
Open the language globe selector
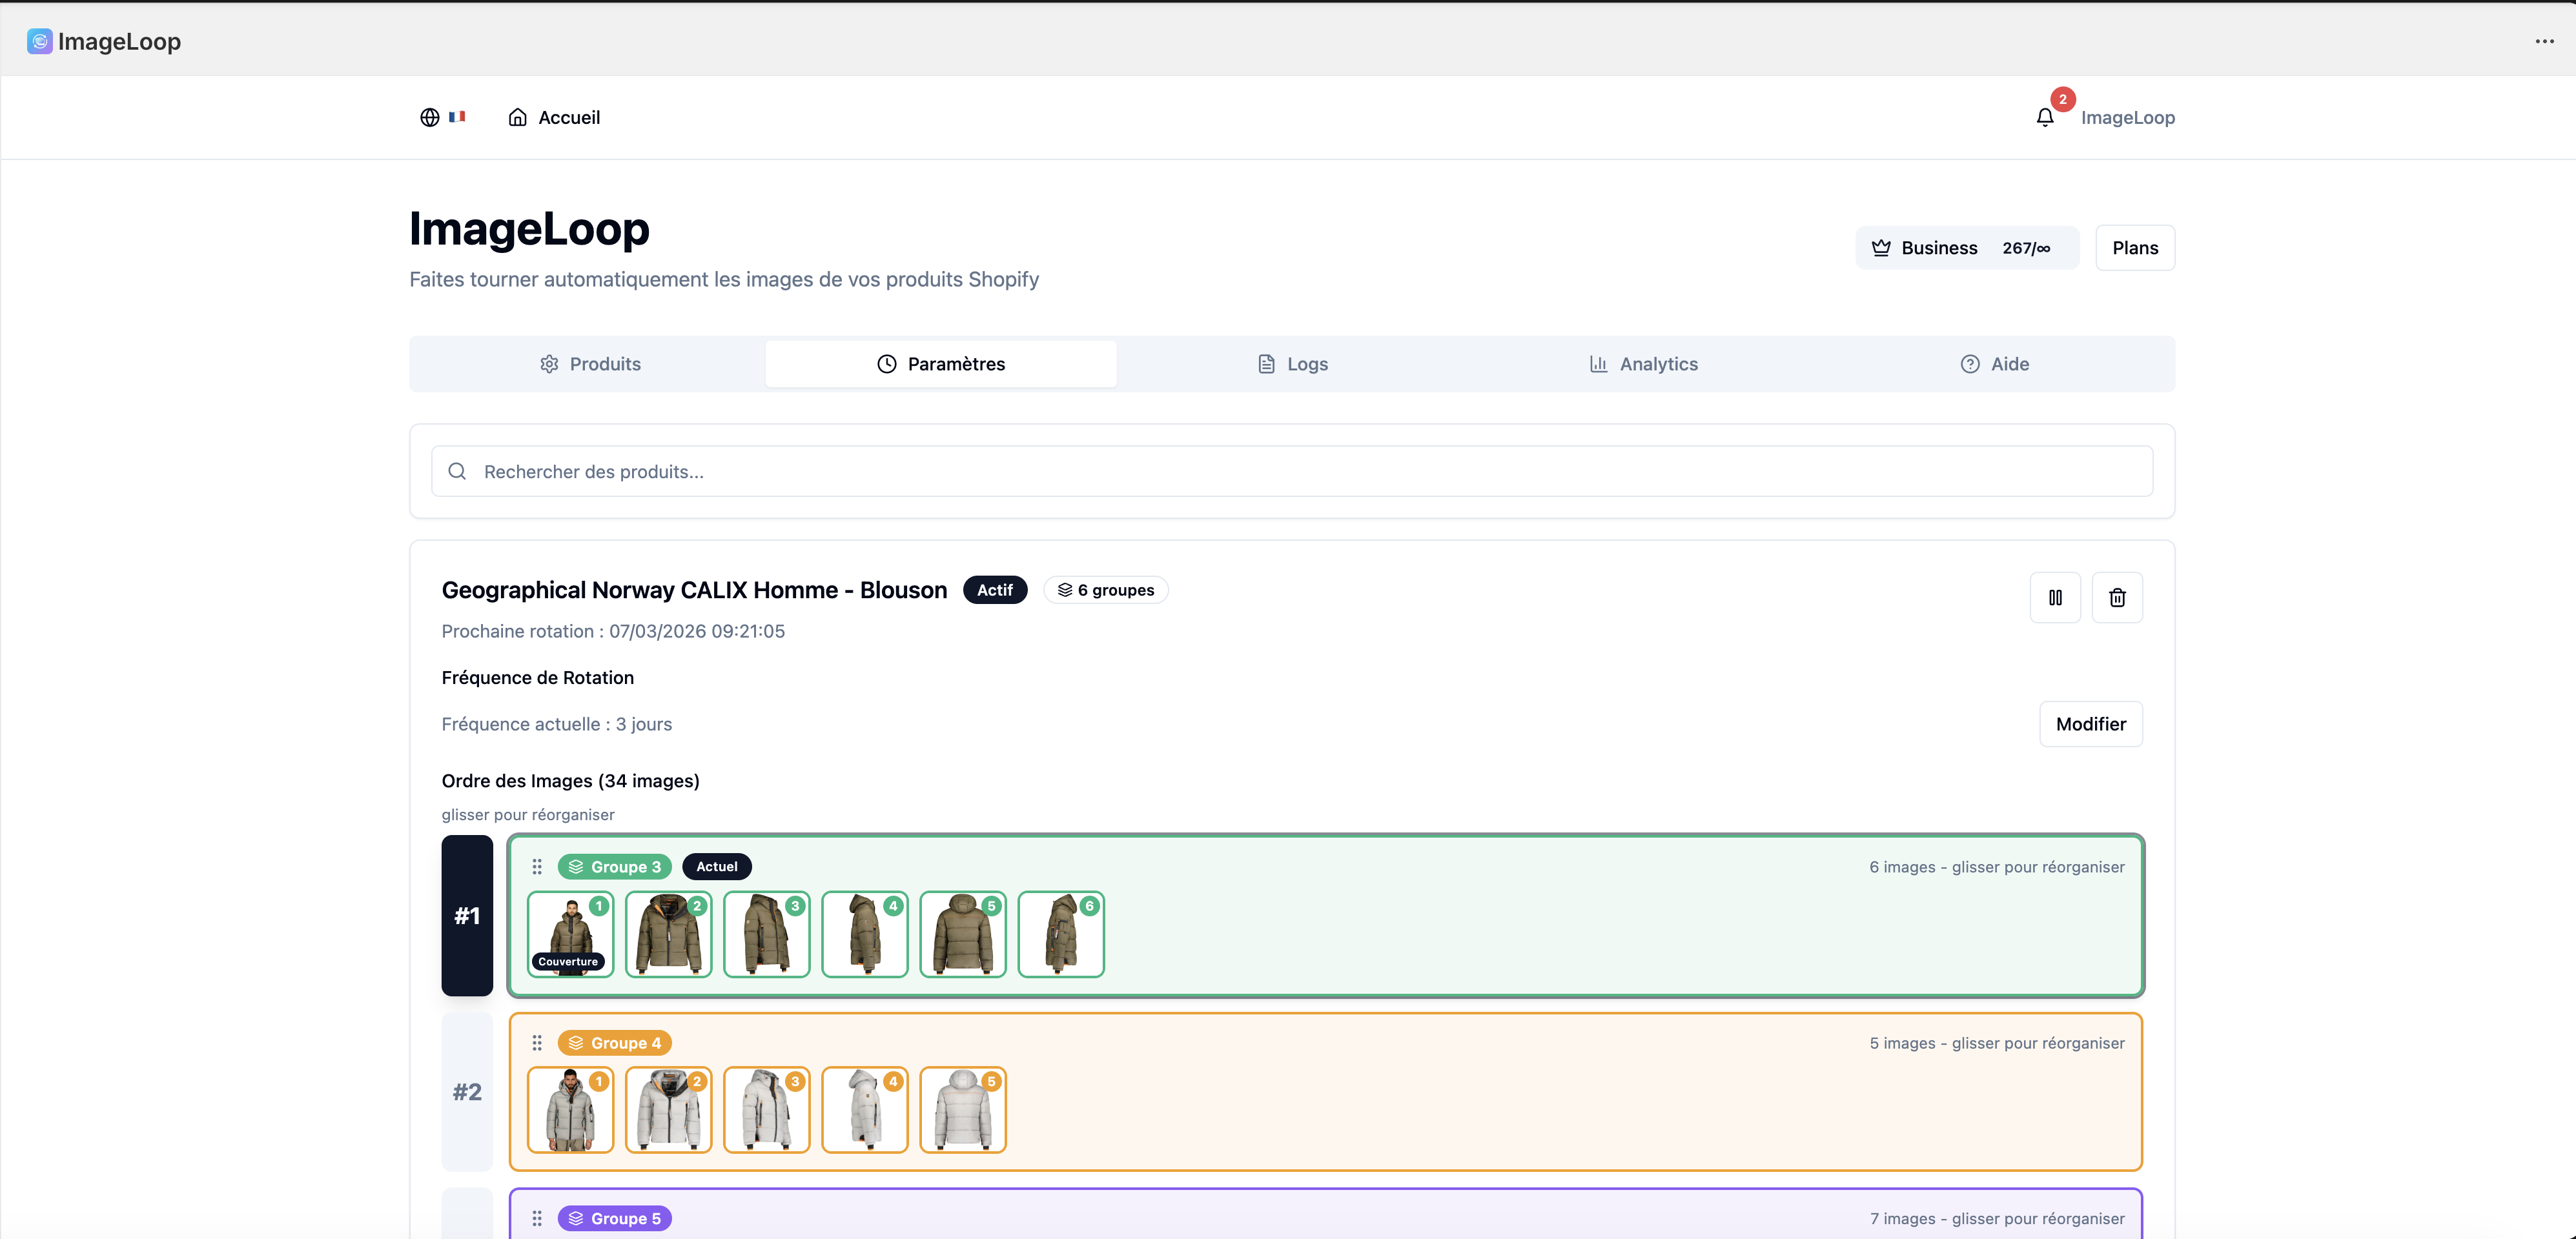pyautogui.click(x=429, y=117)
